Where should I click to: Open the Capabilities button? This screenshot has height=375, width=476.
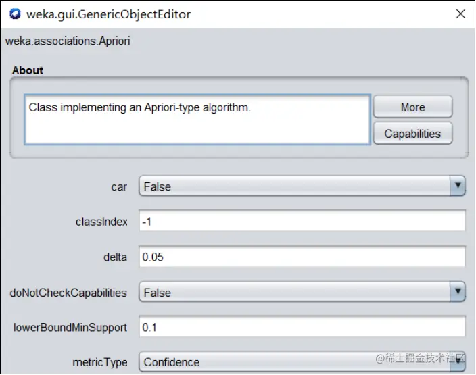tap(412, 134)
